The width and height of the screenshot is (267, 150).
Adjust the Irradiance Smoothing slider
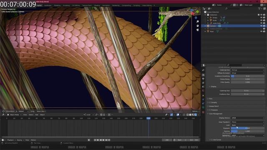coord(248,76)
